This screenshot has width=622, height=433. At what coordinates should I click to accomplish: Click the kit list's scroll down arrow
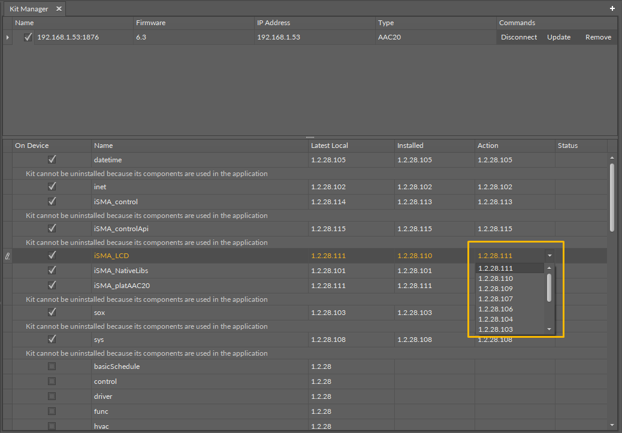(x=611, y=425)
